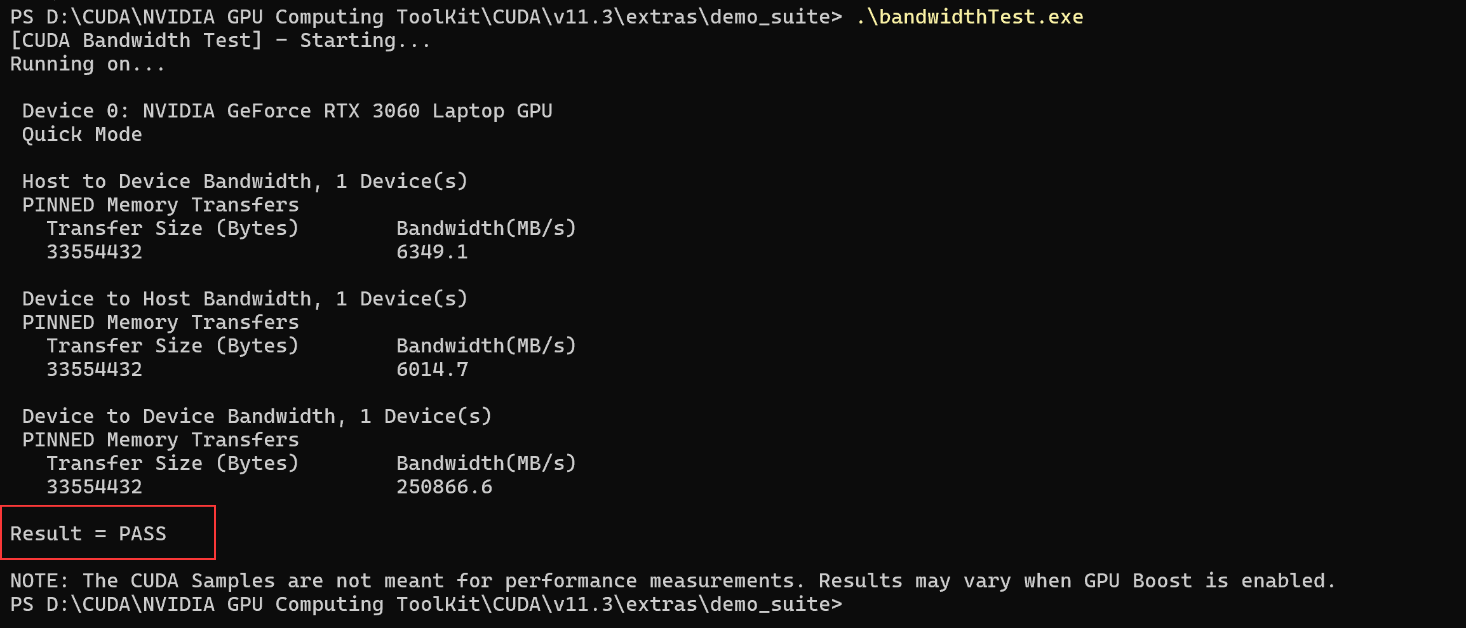This screenshot has height=628, width=1466.
Task: Click the last "PINNED Memory Transfers" line
Action: pos(160,440)
